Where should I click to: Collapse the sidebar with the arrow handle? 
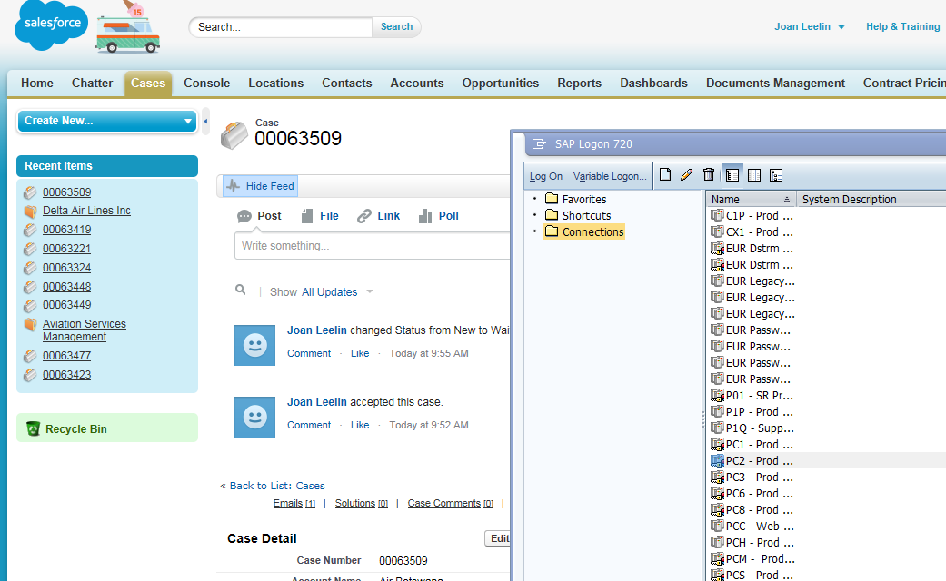pyautogui.click(x=205, y=121)
